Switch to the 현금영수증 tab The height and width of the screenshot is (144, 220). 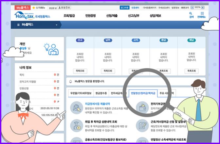click(101, 93)
